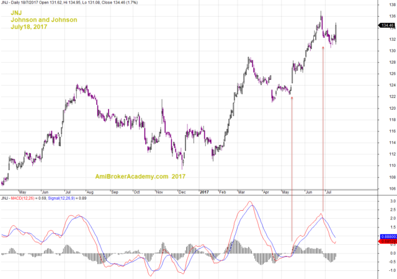Screen dimensions: 397x279
Task: Click the 118 price axis label
Action: pyautogui.click(x=392, y=120)
